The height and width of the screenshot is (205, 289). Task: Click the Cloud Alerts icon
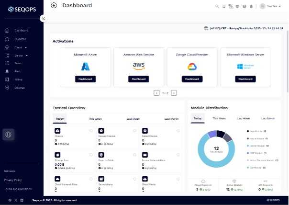(x=145, y=179)
